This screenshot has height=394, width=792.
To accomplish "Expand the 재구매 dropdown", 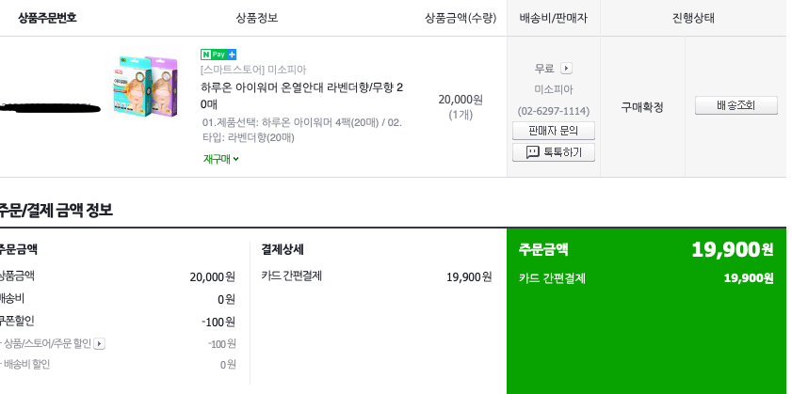I will click(x=221, y=159).
